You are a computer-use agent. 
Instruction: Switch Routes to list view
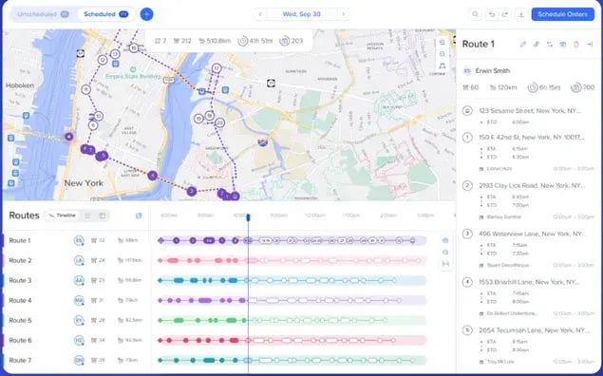[87, 216]
